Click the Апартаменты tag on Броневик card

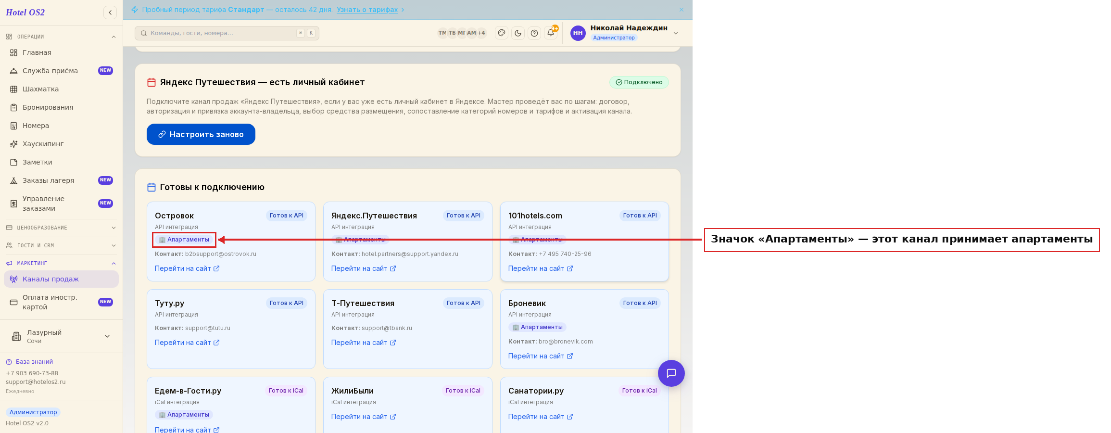coord(537,327)
